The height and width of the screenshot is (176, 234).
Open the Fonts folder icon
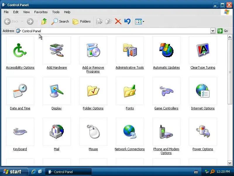(x=130, y=91)
